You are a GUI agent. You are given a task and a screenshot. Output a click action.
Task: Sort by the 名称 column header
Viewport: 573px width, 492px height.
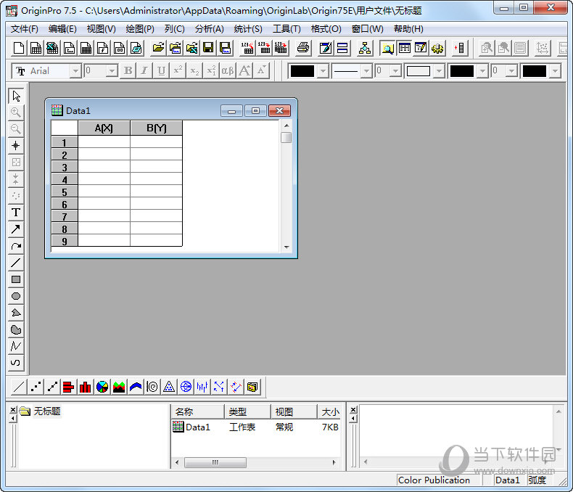pos(197,411)
